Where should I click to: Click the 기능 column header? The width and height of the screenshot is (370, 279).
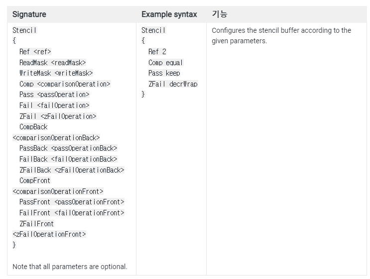(220, 14)
